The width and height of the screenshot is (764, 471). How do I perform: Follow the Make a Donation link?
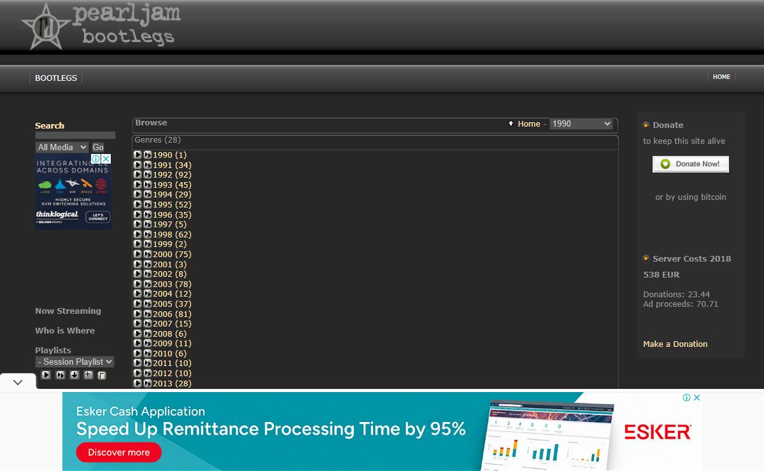676,344
